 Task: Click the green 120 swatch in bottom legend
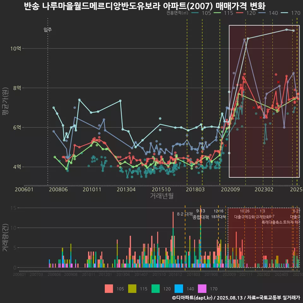click(156, 289)
